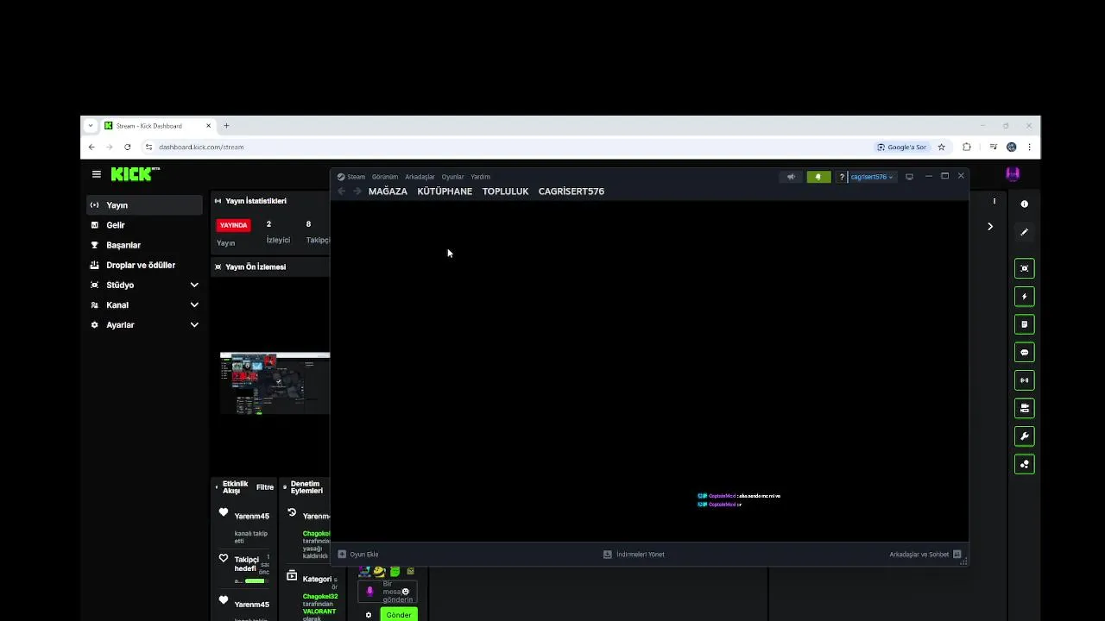Open the Yardım menu in Steam
The height and width of the screenshot is (621, 1105).
pos(480,177)
